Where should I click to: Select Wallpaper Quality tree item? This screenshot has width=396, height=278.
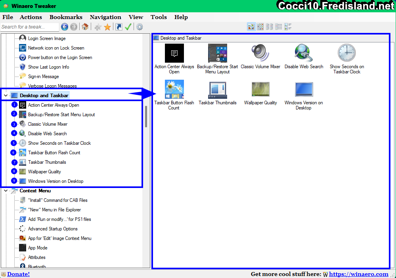(x=44, y=172)
